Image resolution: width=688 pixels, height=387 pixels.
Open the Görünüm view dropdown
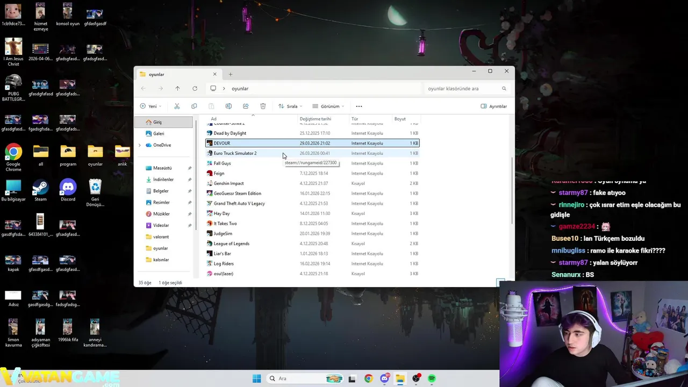tap(328, 106)
